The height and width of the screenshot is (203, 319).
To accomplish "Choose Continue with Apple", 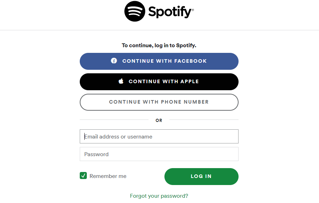I will click(x=159, y=81).
